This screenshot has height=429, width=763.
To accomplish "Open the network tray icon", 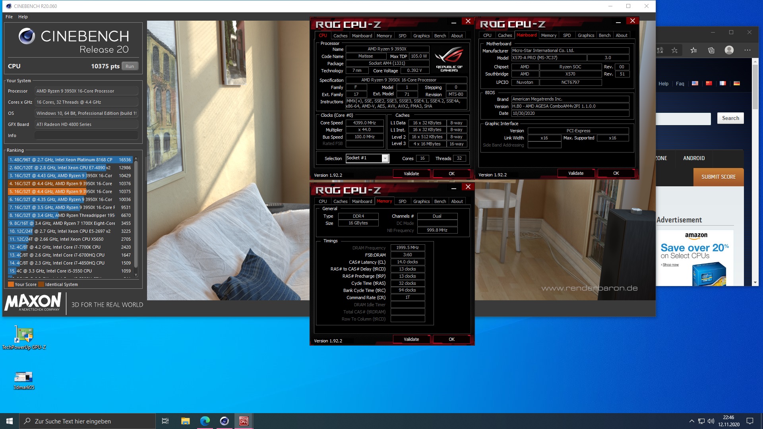I will click(x=701, y=421).
